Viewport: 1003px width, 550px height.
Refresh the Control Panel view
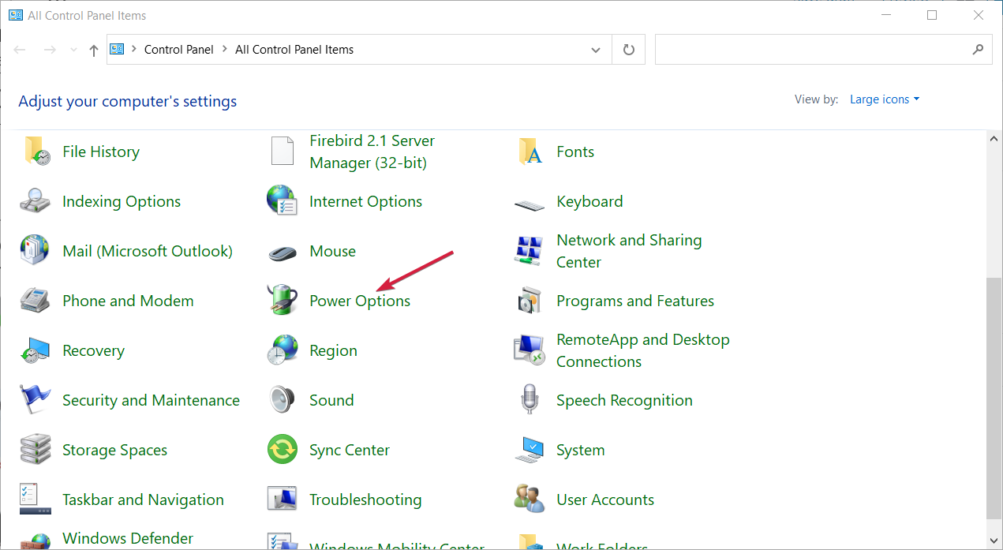coord(628,49)
